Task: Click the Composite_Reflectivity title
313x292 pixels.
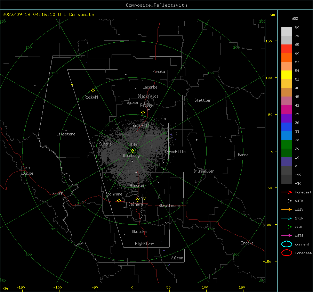Action: (x=156, y=5)
